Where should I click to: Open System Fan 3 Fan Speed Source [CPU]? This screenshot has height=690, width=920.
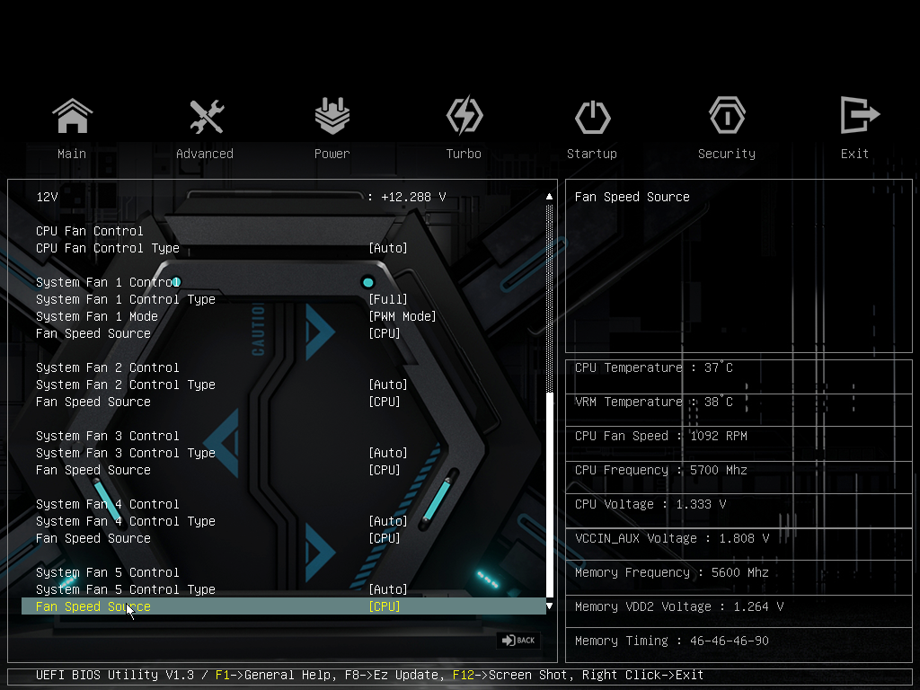385,470
